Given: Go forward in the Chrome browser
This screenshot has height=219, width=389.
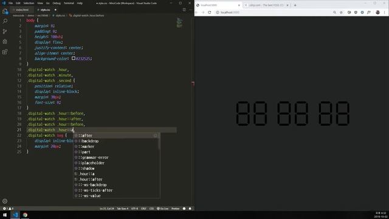Looking at the screenshot, I should 203,12.
